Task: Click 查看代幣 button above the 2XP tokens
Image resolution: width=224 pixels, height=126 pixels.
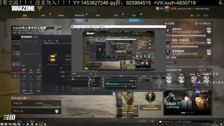Action: coord(202,70)
